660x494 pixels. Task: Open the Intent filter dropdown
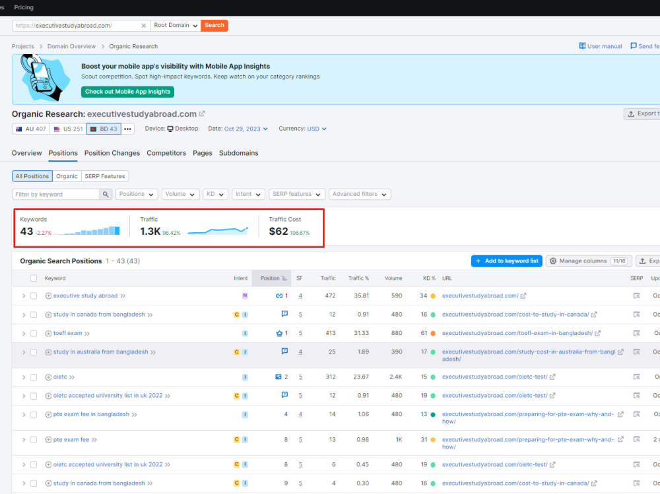tap(248, 195)
